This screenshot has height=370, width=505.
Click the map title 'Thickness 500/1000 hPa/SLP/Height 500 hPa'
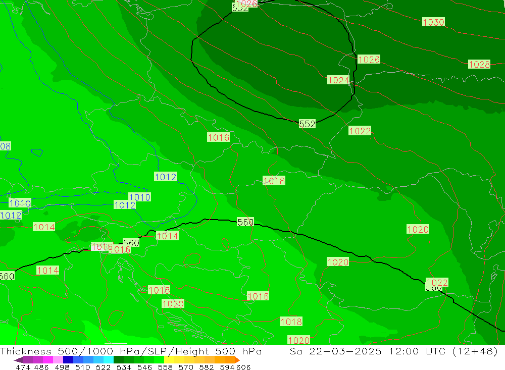pyautogui.click(x=131, y=351)
